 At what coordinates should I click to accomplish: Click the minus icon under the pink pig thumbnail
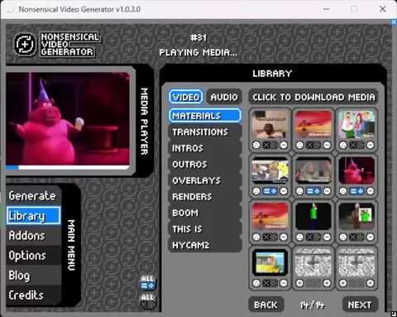371,191
